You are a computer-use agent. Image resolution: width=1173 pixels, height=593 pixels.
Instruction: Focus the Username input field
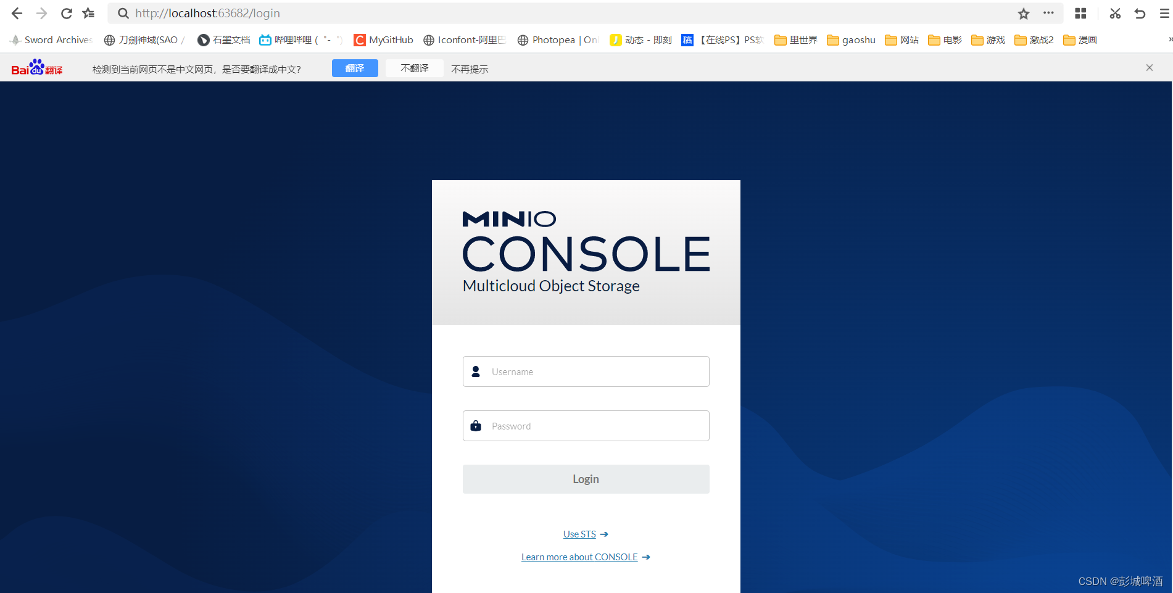[586, 371]
